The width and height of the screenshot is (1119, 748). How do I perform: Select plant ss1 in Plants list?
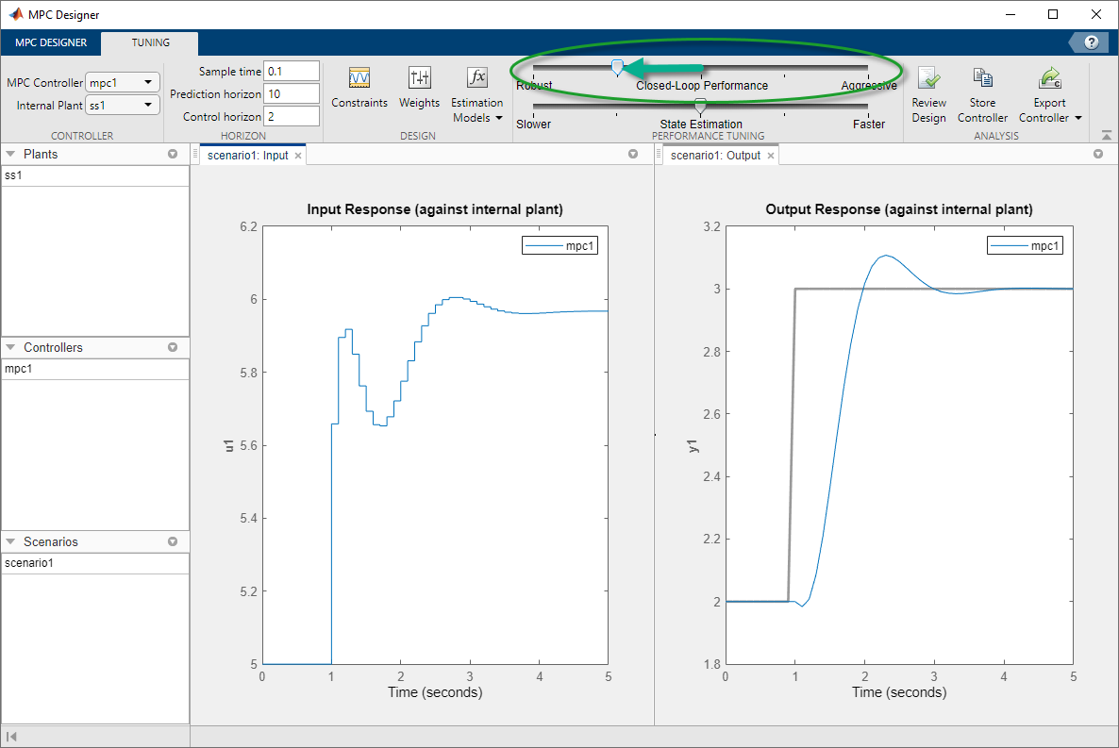[95, 175]
